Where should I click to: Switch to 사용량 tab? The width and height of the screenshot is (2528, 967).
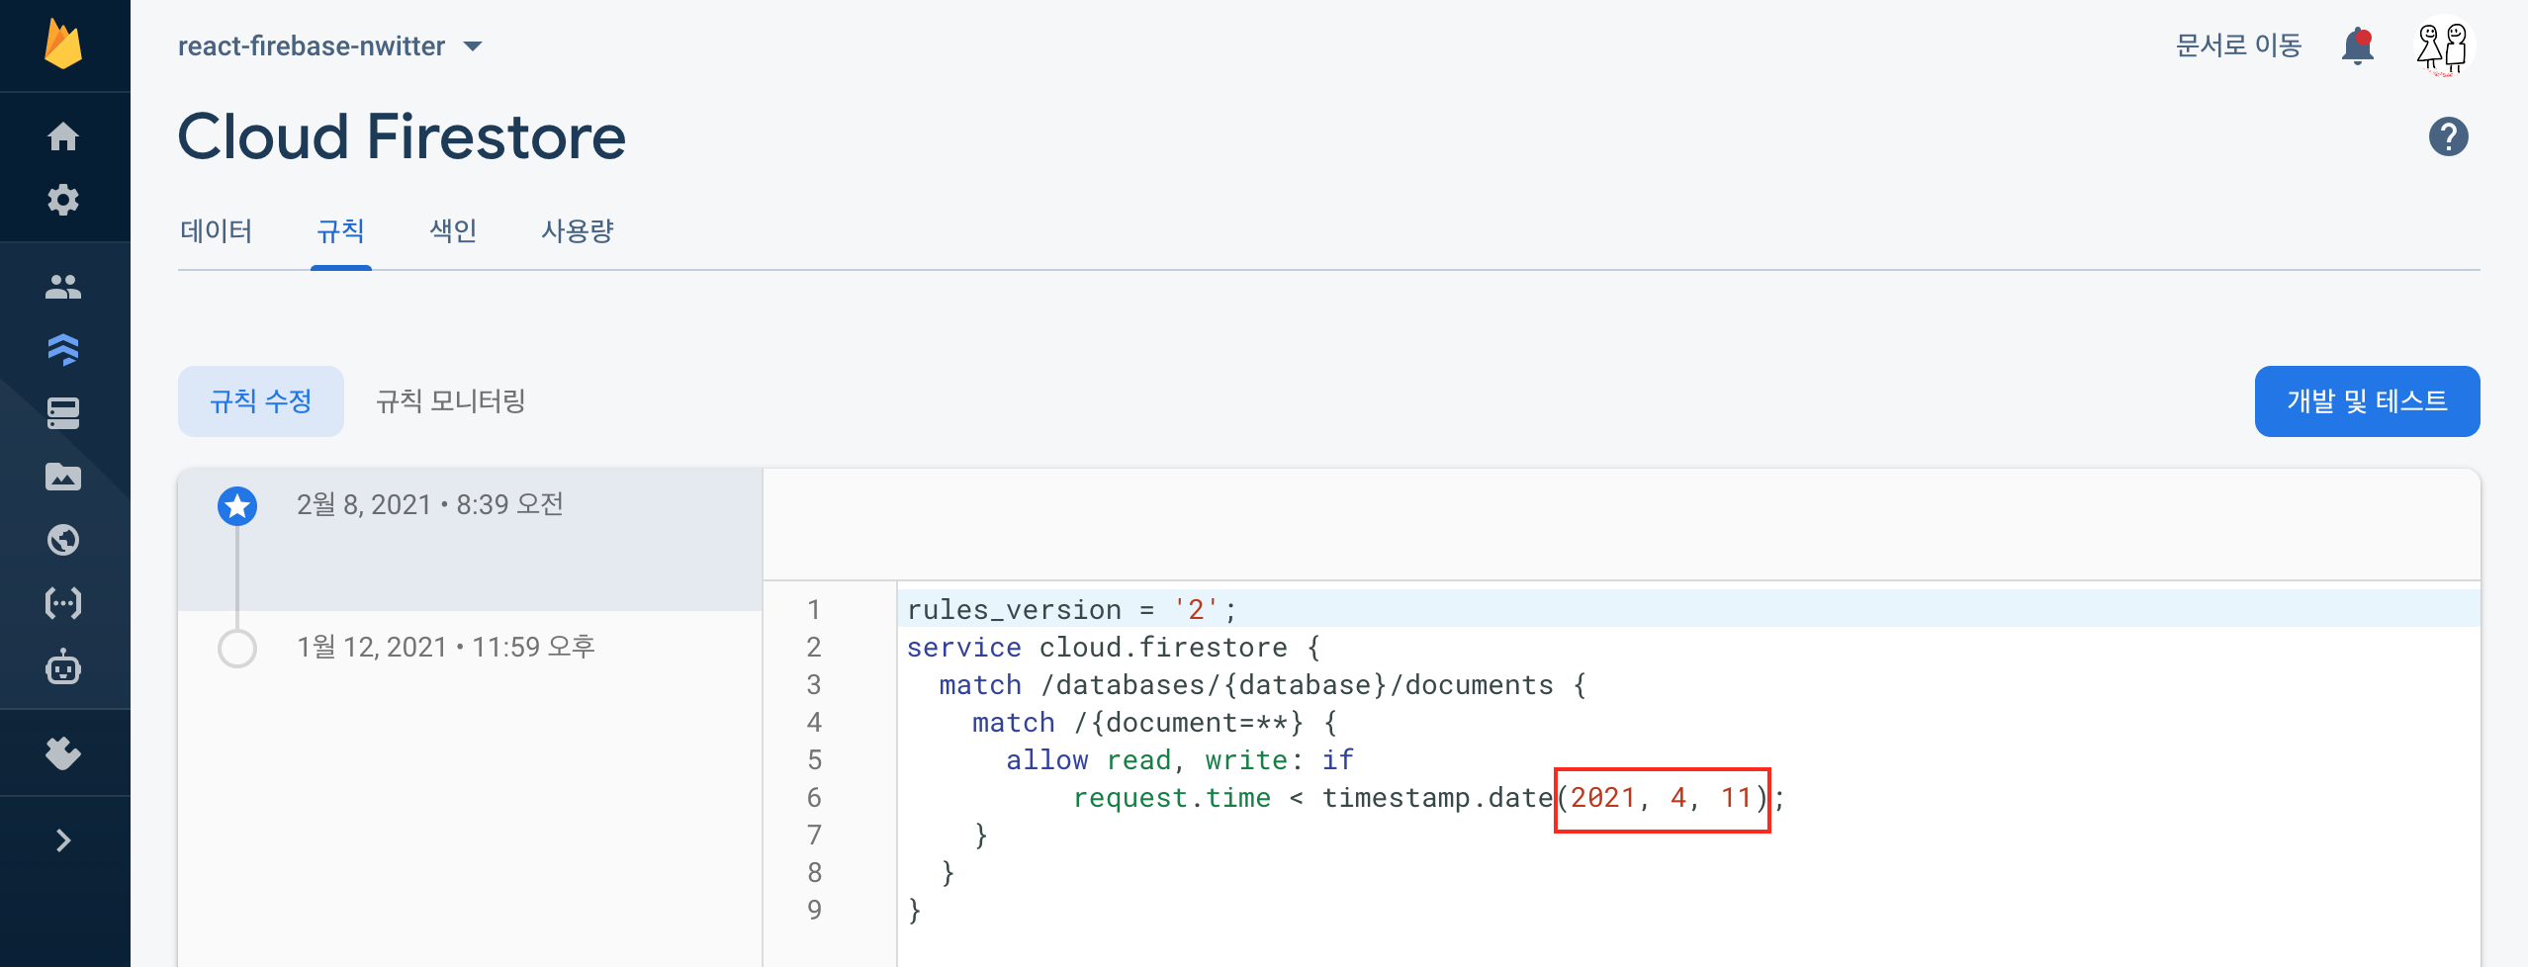tap(578, 231)
